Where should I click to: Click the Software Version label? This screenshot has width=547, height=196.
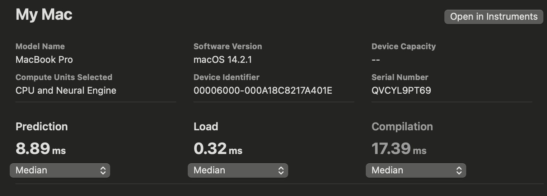pos(228,46)
